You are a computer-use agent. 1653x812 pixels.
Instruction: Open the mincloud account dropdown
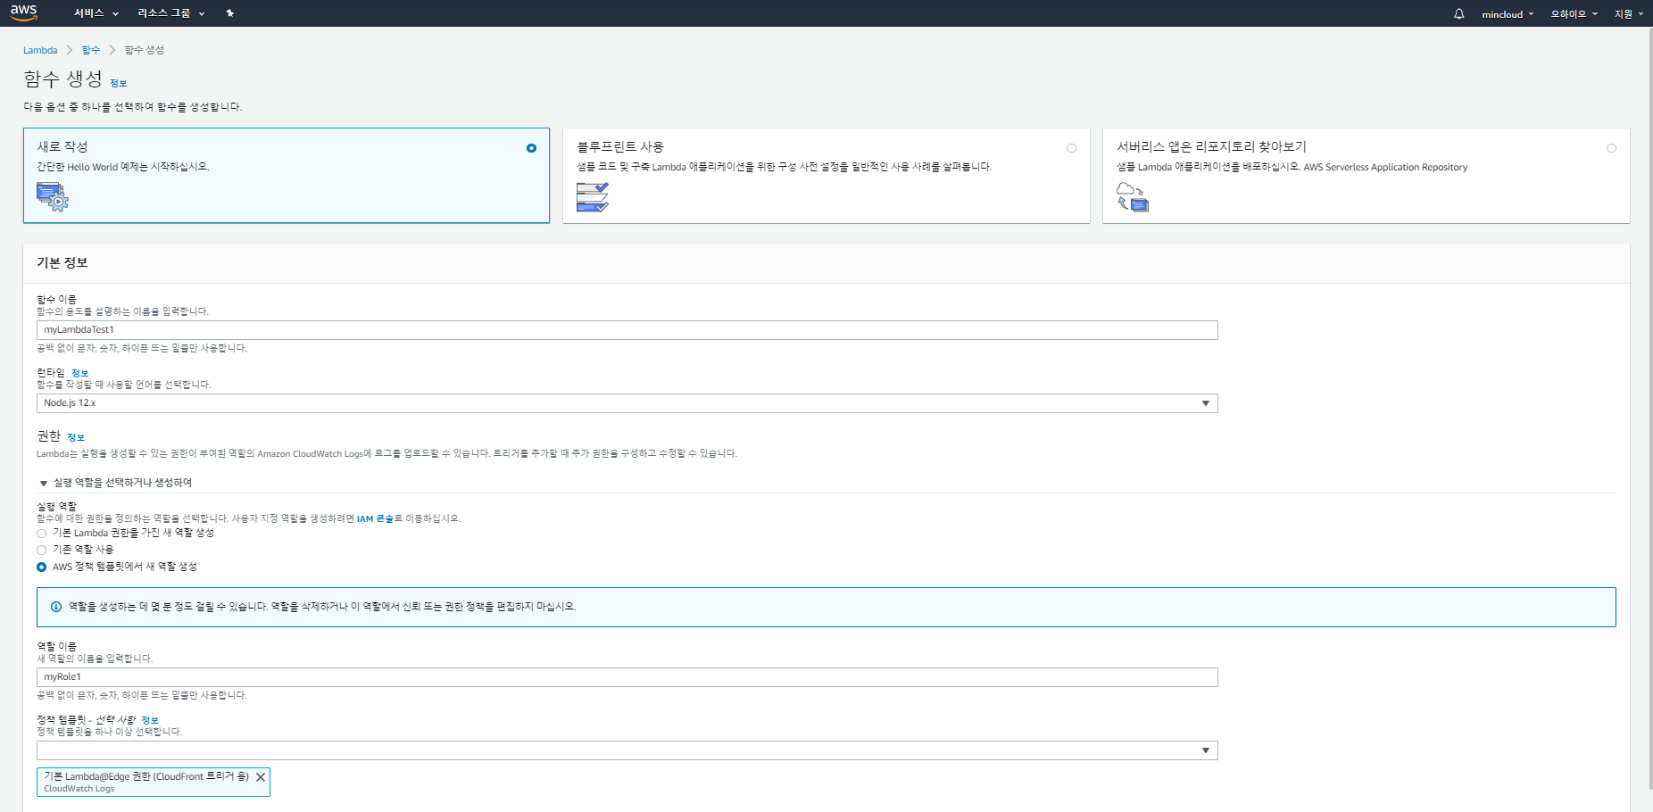click(x=1508, y=14)
